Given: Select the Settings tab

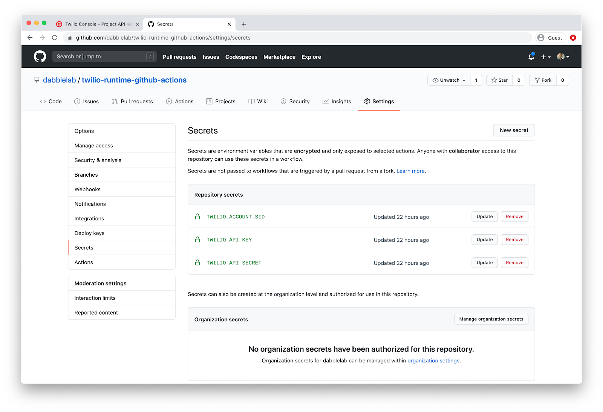Looking at the screenshot, I should pos(379,101).
